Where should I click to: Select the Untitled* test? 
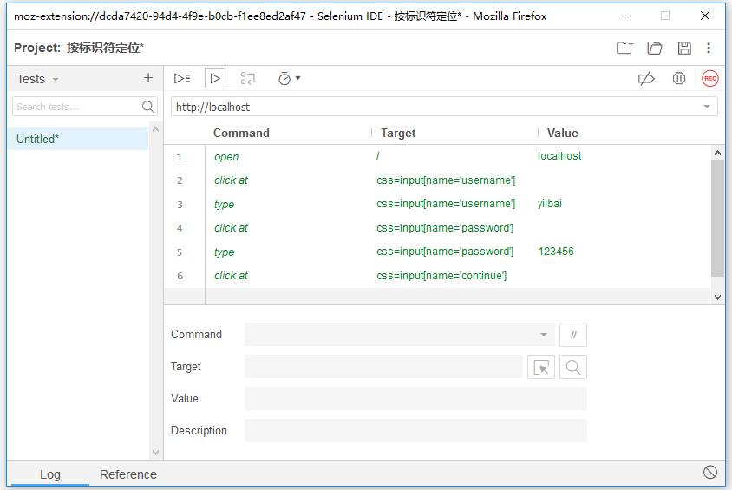click(78, 139)
